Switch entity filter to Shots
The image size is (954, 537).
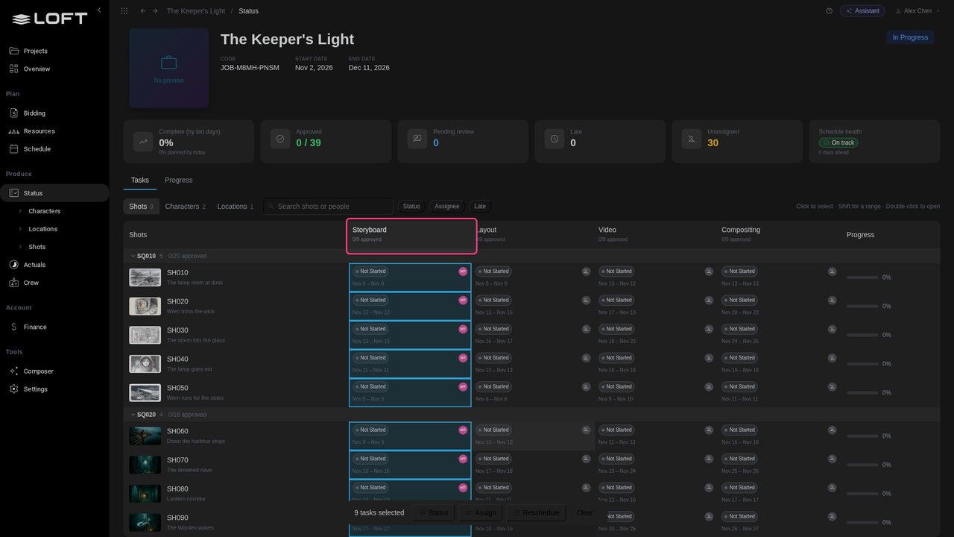141,207
